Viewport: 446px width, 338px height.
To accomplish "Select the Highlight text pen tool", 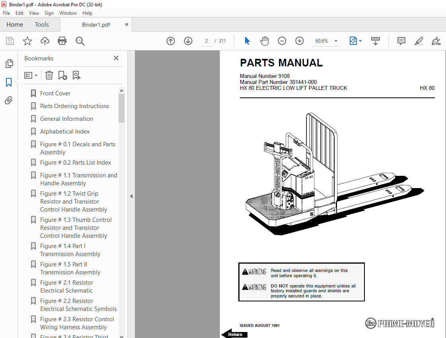I will (419, 41).
